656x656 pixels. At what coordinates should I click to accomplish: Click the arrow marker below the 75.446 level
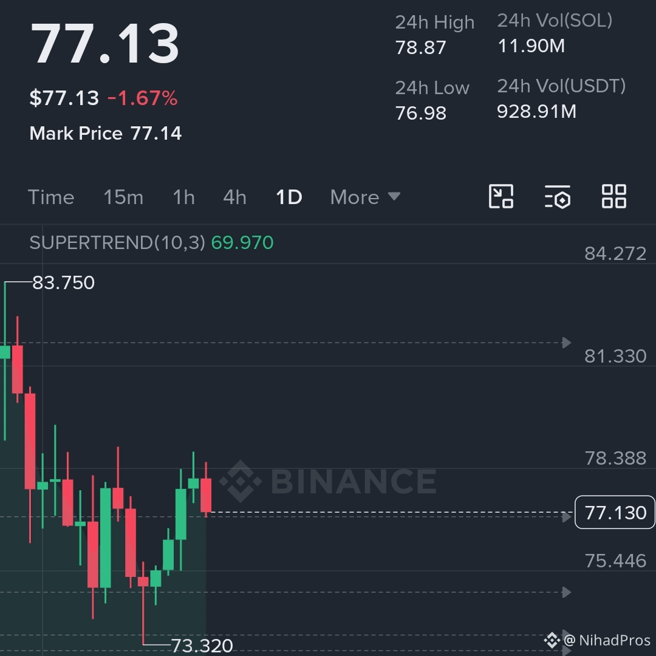pos(567,592)
